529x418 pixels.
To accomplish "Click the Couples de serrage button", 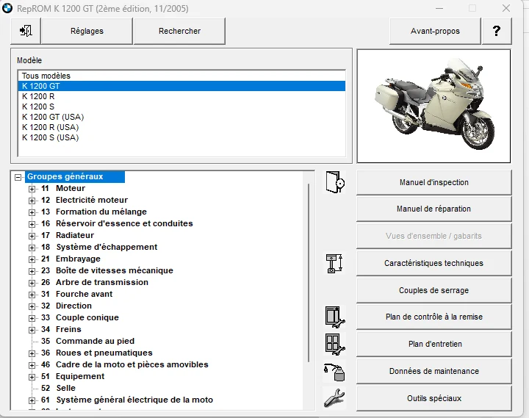I will point(434,290).
